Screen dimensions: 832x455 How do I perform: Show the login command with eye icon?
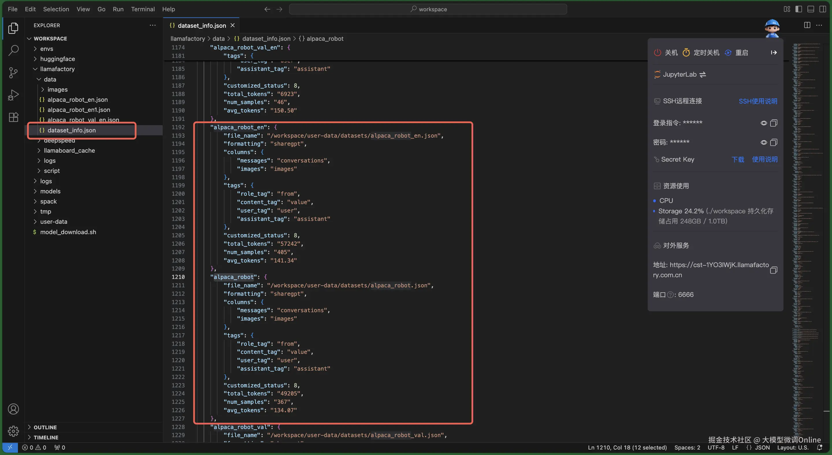tap(764, 123)
